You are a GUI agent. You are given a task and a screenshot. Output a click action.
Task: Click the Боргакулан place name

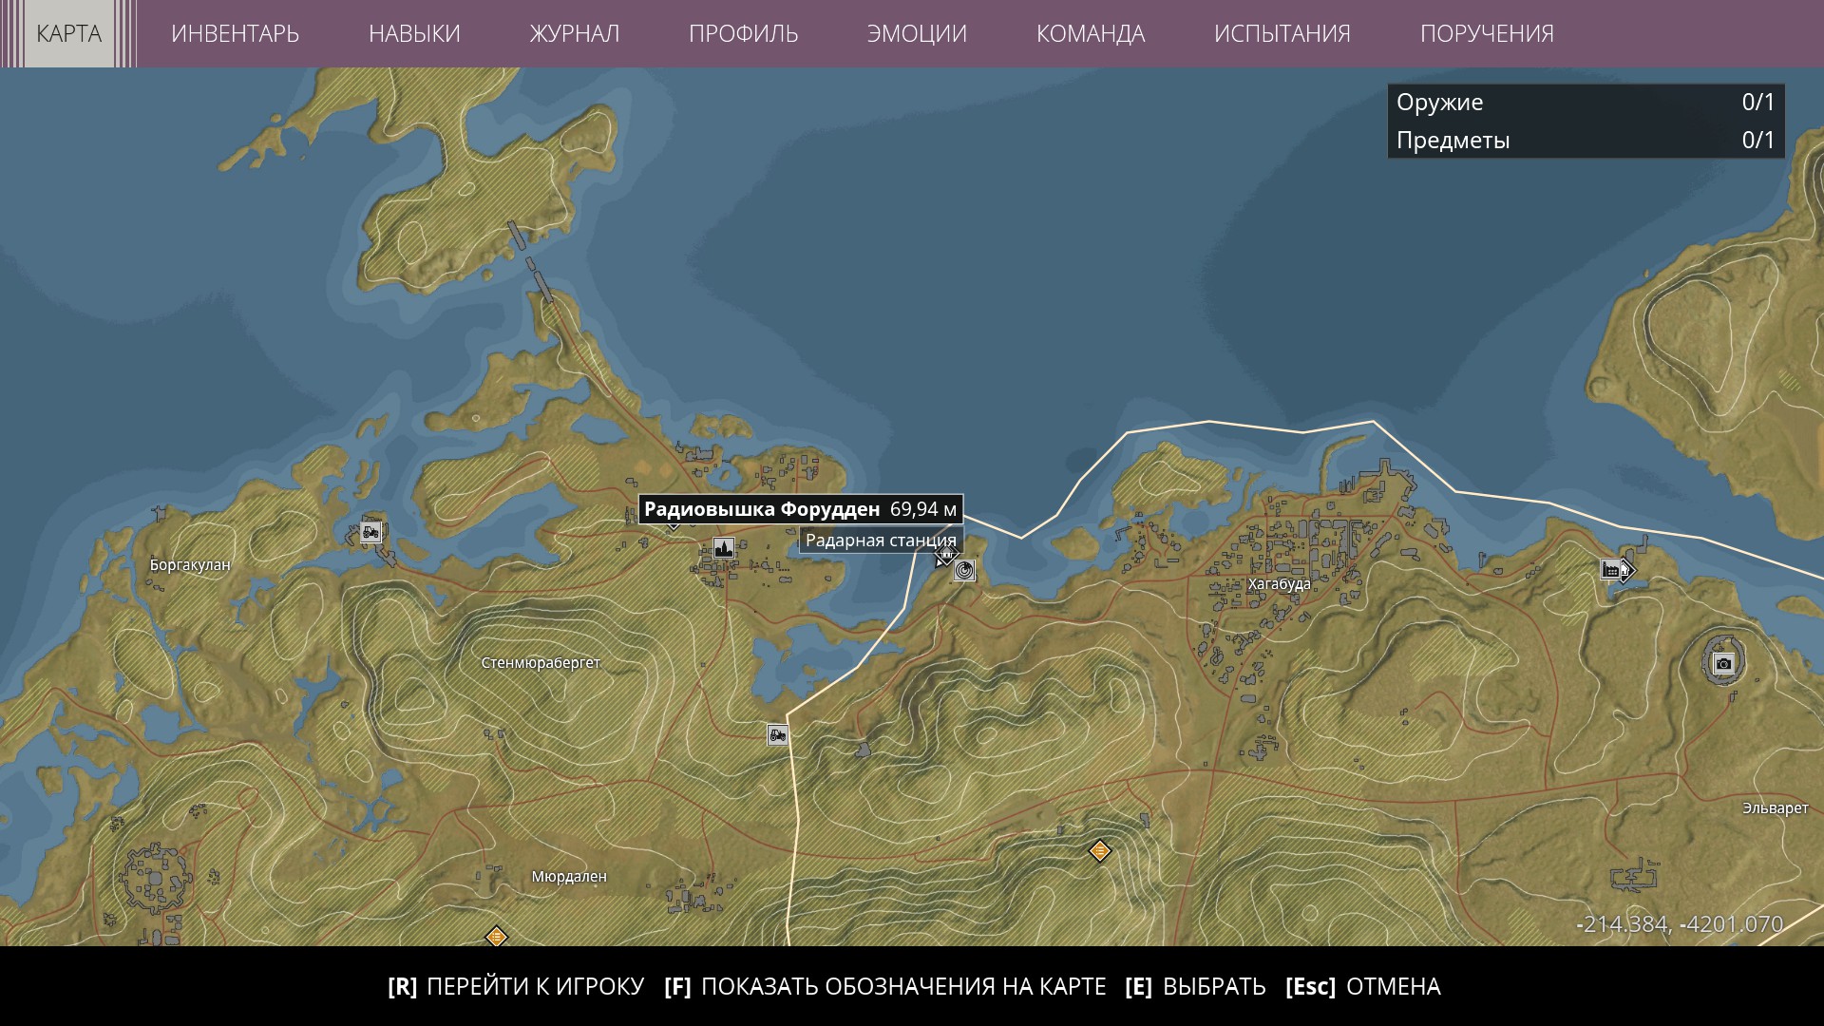(x=190, y=565)
